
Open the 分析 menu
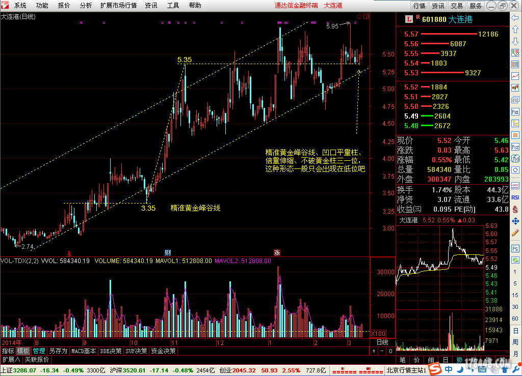86,5
